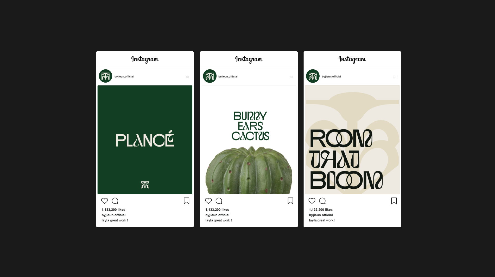View 1,133,200 likes on the PLANCÉ post

(x=113, y=210)
